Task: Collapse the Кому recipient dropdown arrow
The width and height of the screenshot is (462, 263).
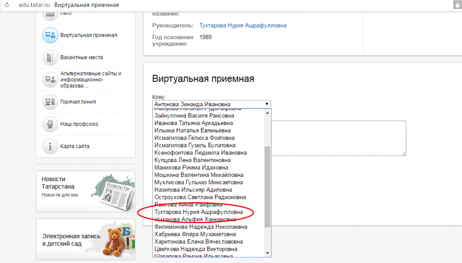Action: coord(267,104)
